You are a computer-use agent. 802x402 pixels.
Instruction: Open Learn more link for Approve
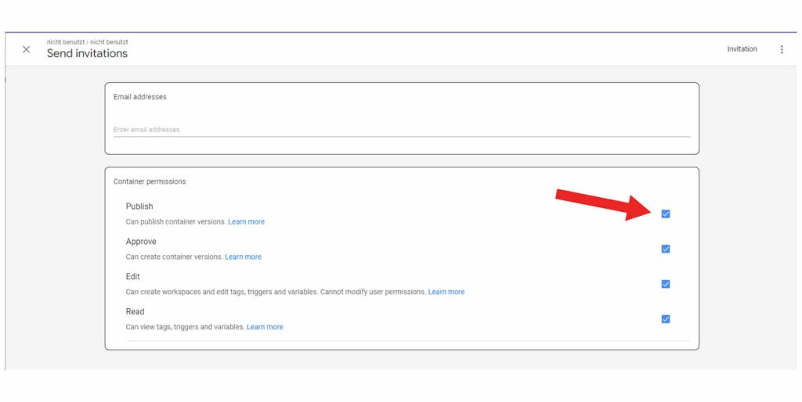(243, 257)
